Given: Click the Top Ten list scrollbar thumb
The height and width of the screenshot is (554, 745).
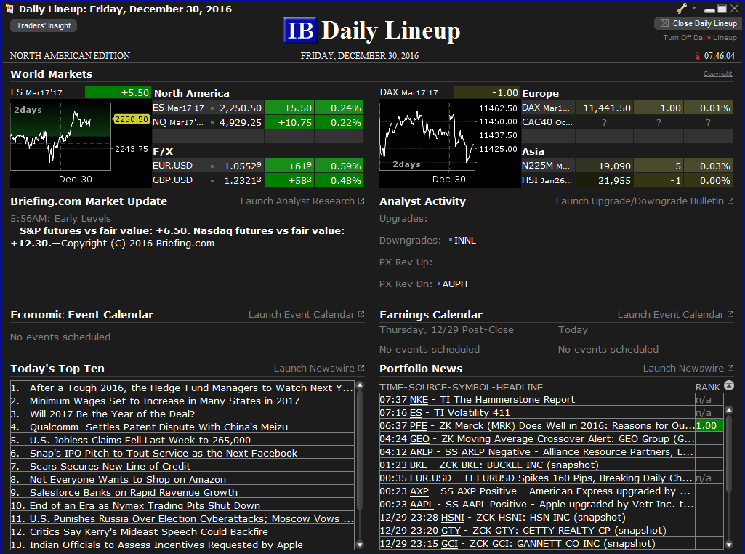Looking at the screenshot, I should (x=360, y=449).
